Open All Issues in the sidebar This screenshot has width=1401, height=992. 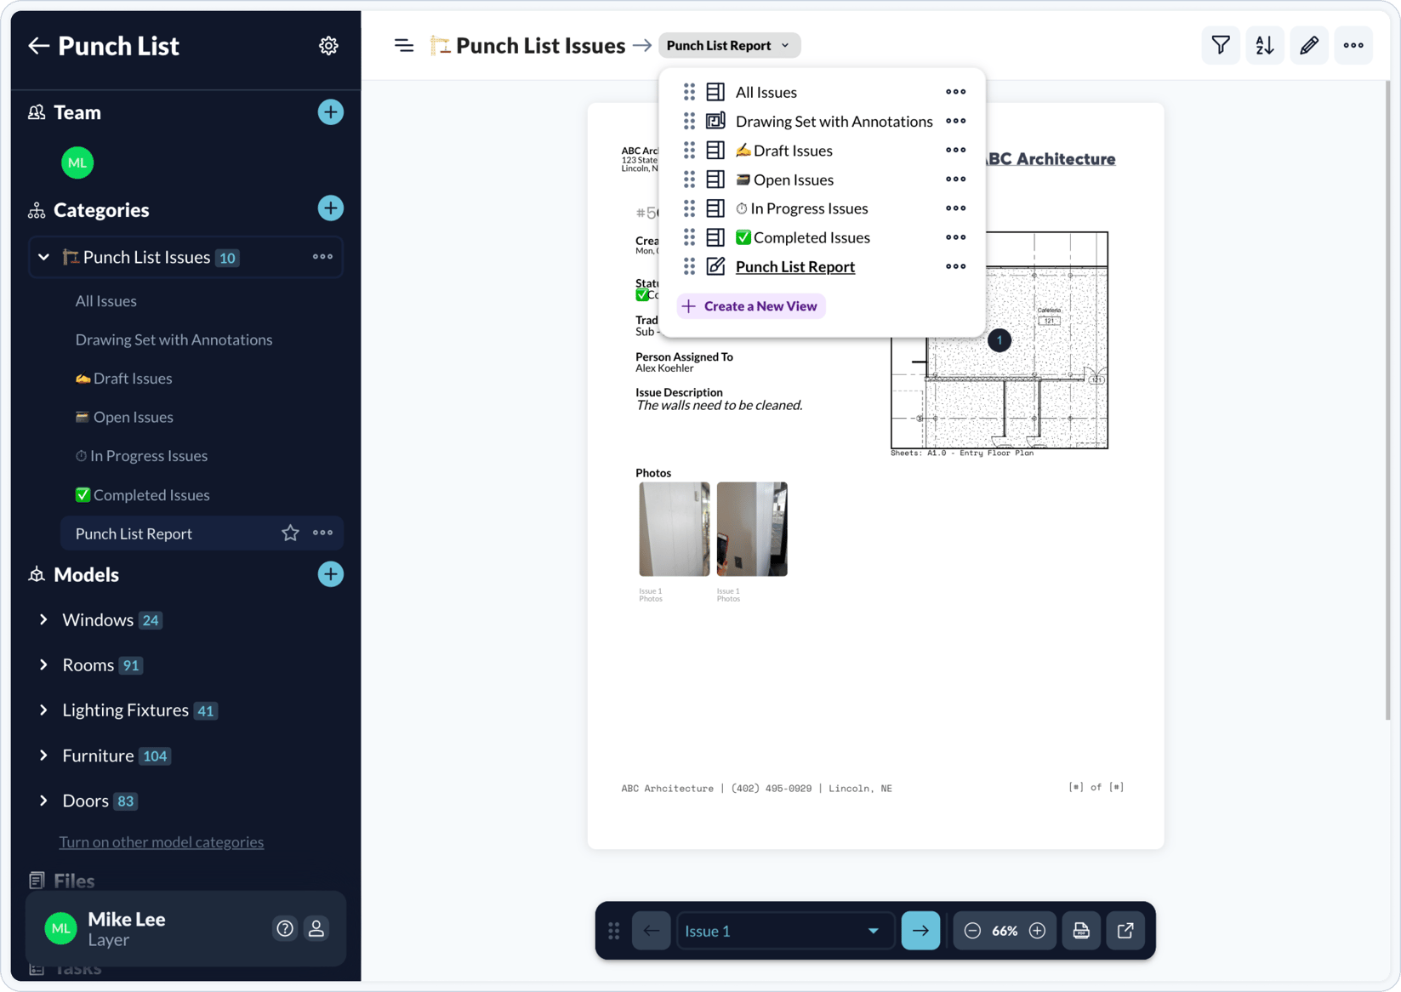(x=105, y=301)
